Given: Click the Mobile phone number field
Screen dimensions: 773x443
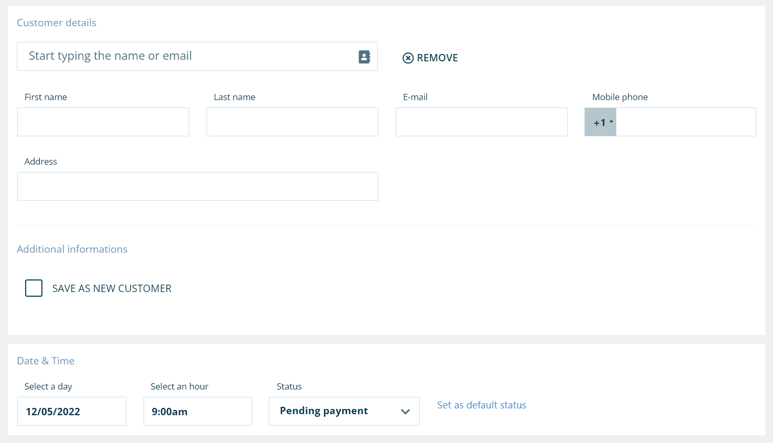Looking at the screenshot, I should coord(685,122).
